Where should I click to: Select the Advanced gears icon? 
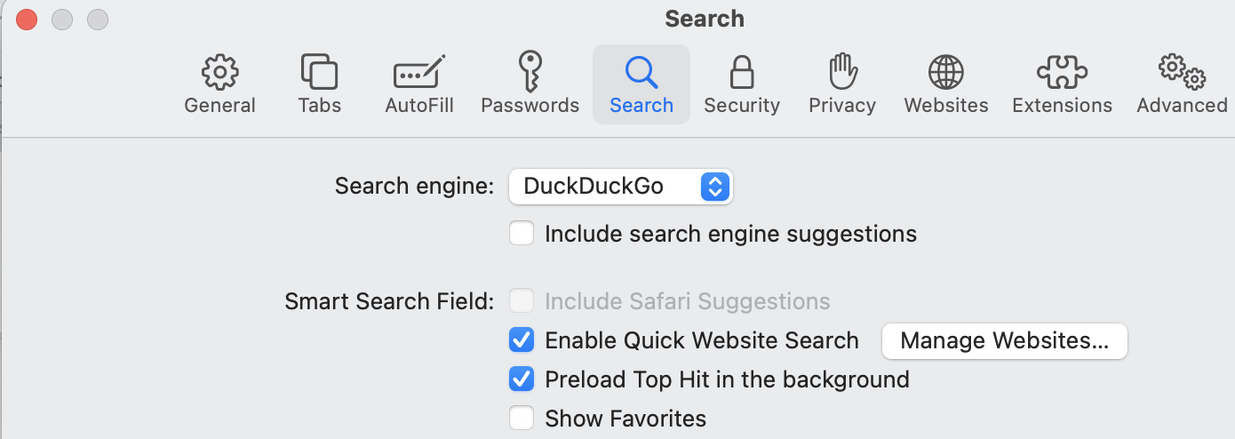click(x=1182, y=72)
